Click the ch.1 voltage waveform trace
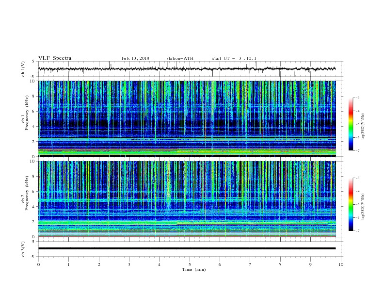Viewport: 384px width, 297px height. tap(187, 69)
